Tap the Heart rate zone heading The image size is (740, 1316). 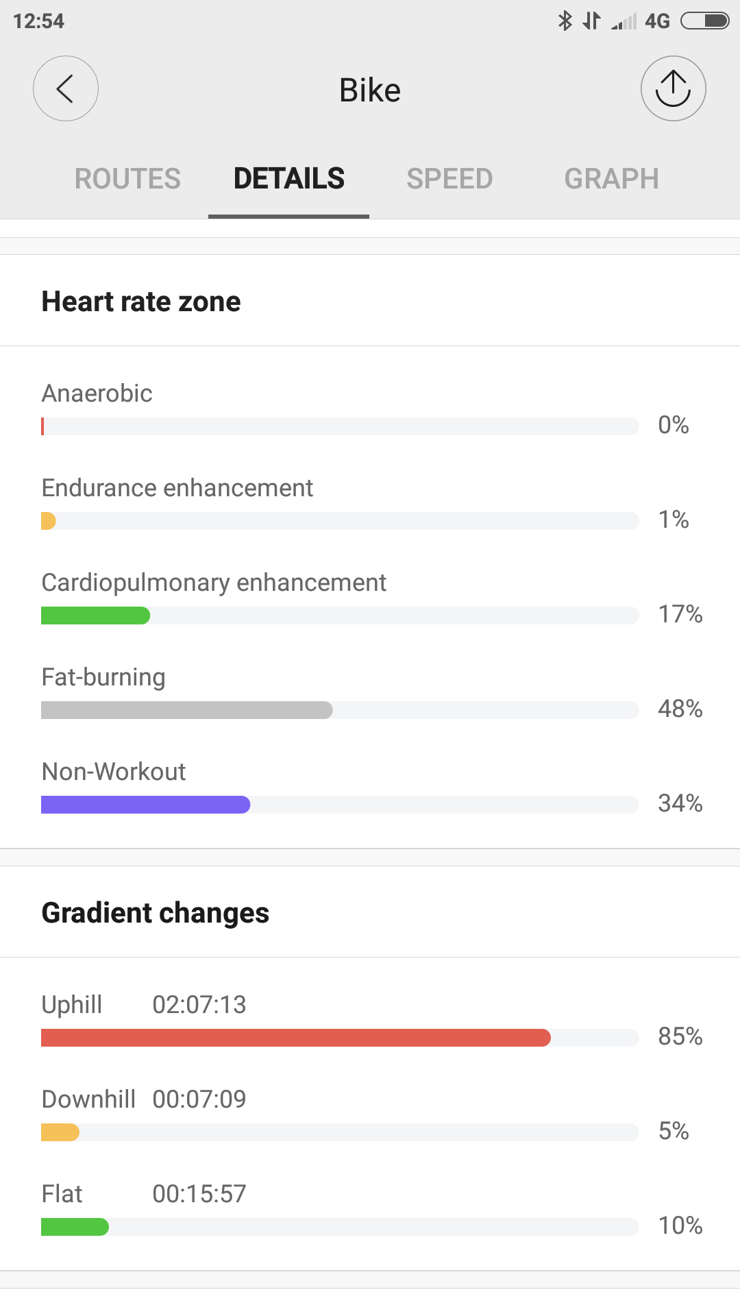coord(141,302)
